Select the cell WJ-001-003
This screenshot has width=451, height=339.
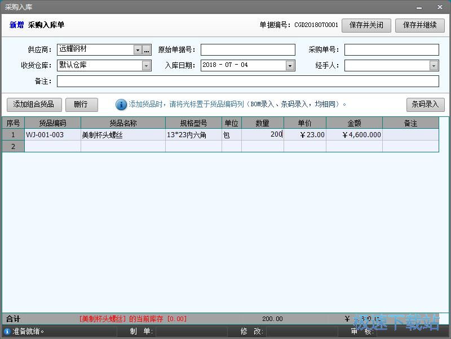52,134
